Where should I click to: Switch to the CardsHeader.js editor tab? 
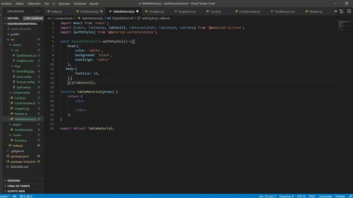tap(249, 12)
